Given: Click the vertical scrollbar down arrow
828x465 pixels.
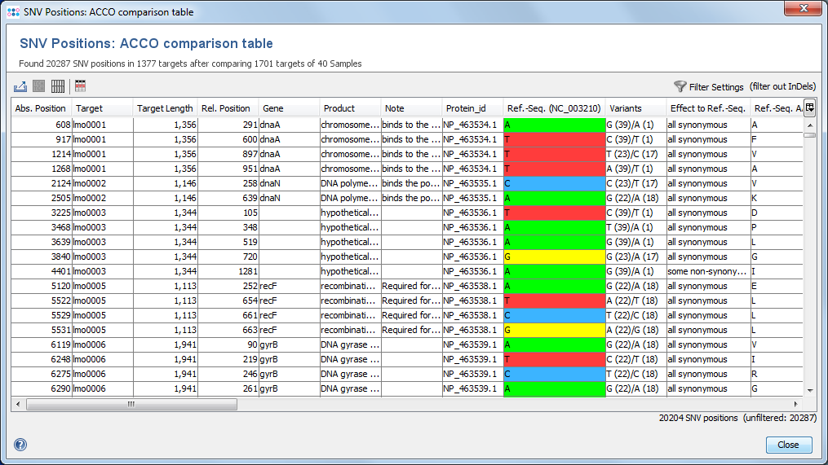Looking at the screenshot, I should [x=809, y=390].
